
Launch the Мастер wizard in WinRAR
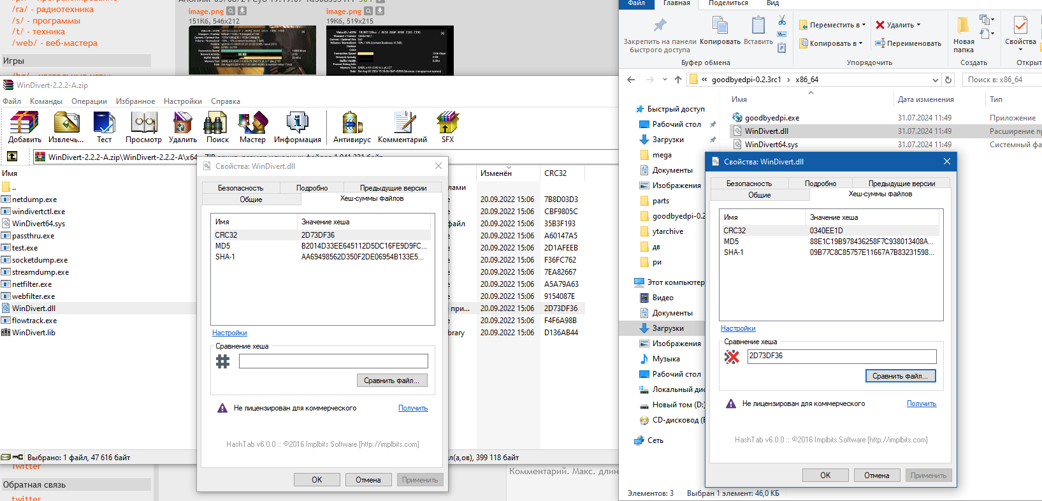click(x=252, y=127)
